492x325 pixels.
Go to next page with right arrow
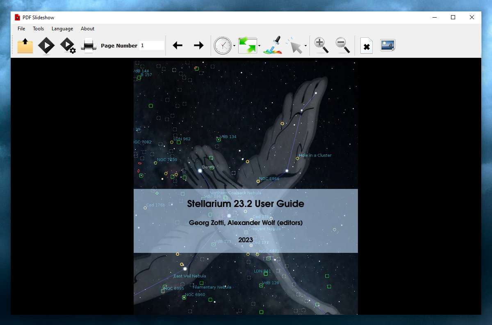click(x=199, y=45)
